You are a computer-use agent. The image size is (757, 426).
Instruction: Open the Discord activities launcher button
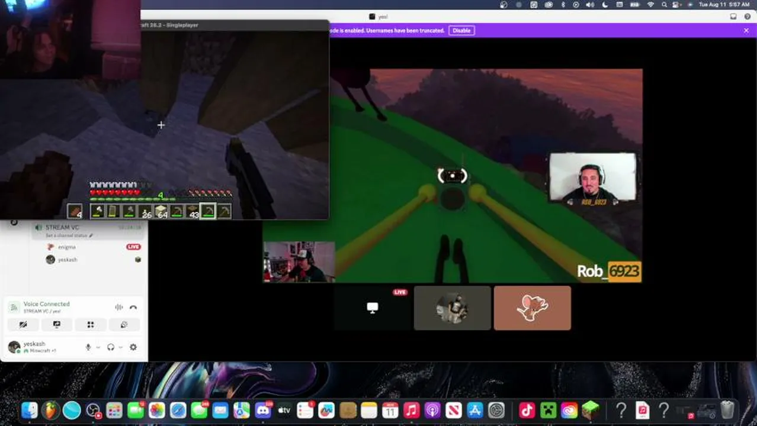91,324
